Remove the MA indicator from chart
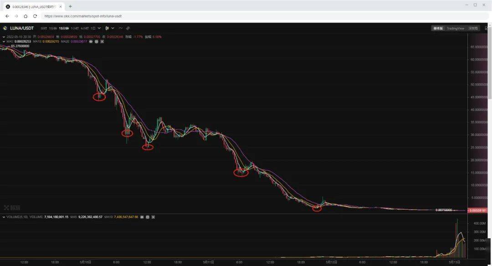The image size is (492, 266). (x=102, y=41)
